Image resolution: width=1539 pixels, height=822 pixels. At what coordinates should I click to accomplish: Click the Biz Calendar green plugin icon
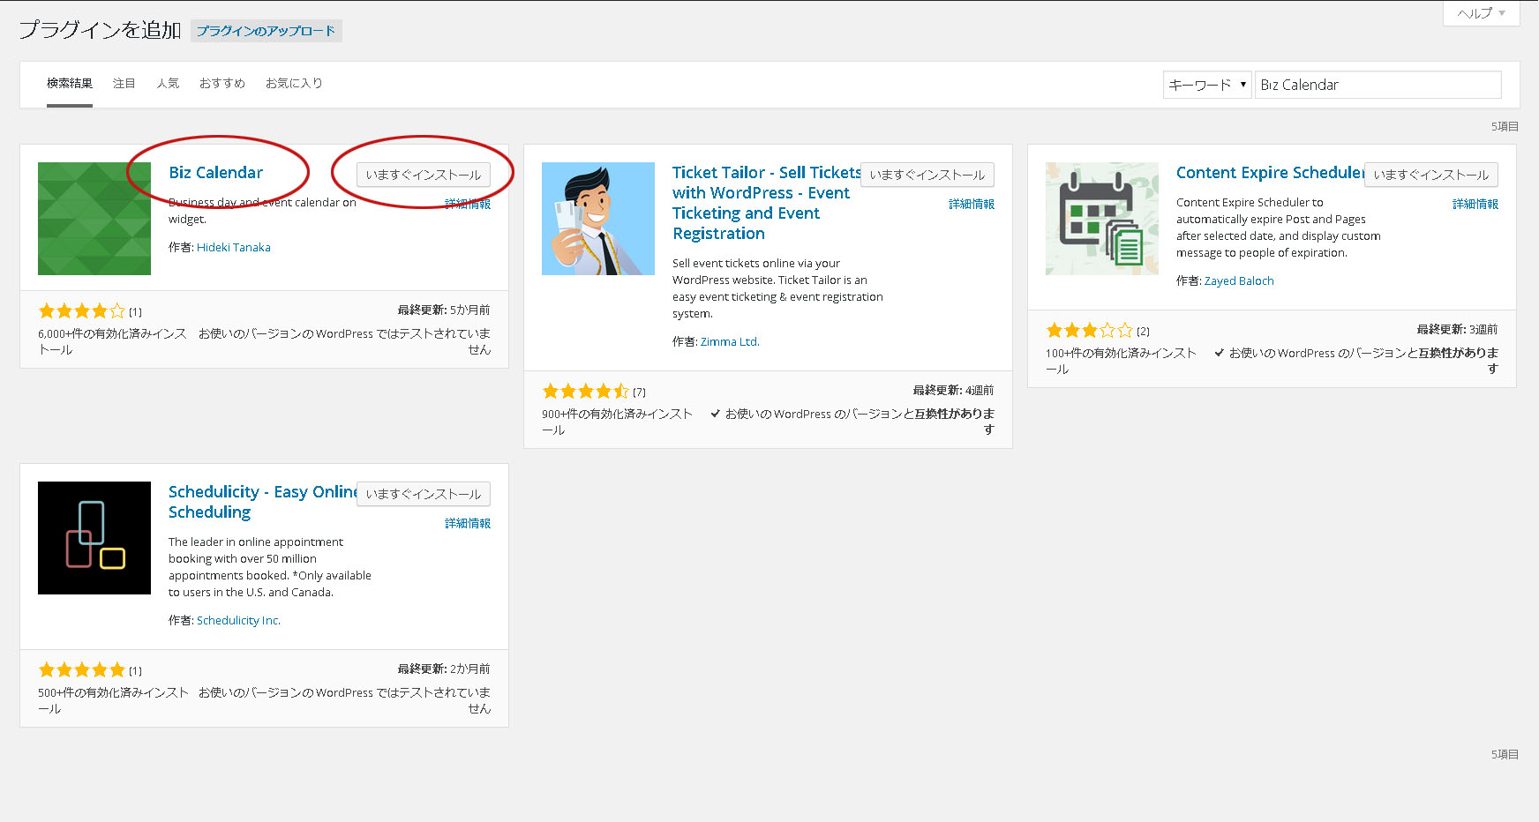94,219
